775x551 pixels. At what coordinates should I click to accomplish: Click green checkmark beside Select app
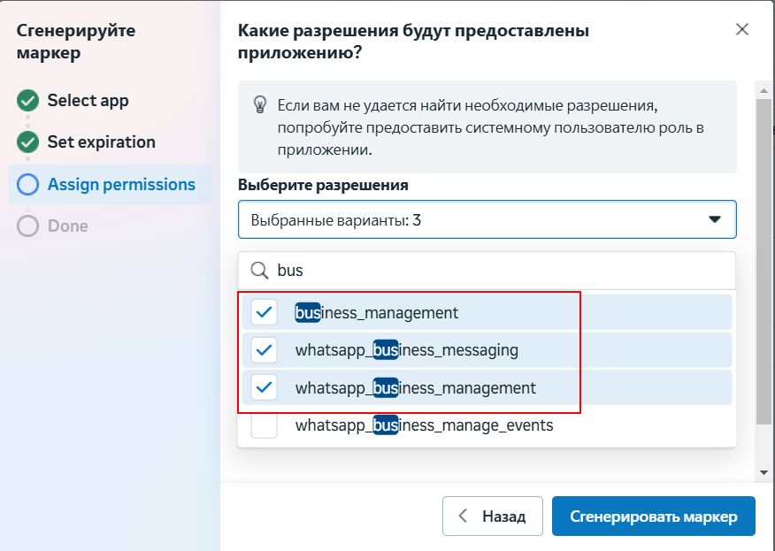pyautogui.click(x=28, y=100)
